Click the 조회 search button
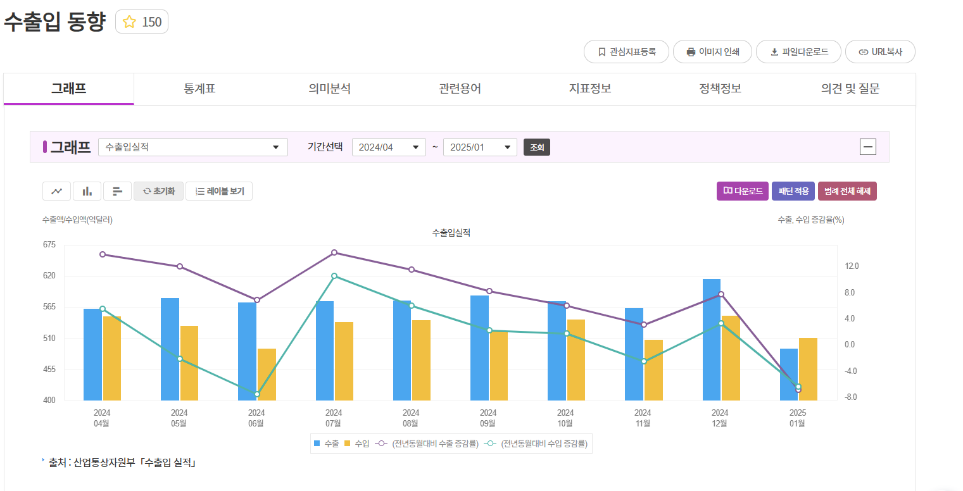 point(536,147)
